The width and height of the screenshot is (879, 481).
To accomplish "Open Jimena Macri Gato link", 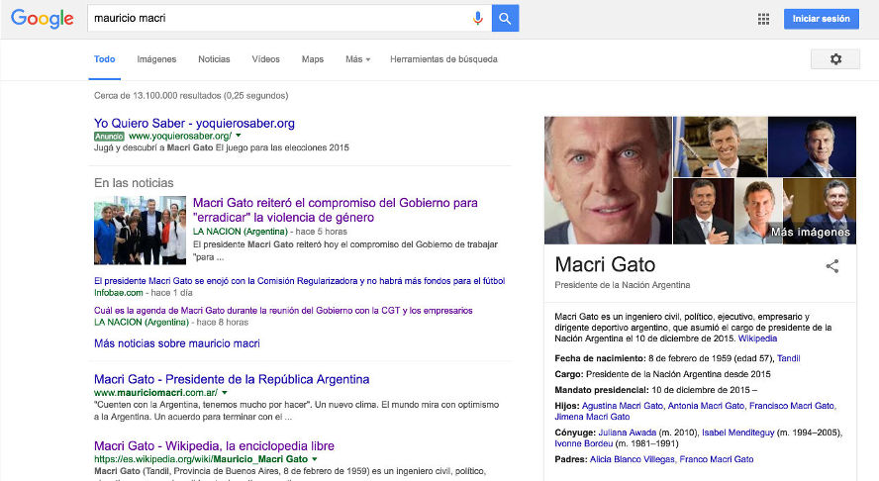I will coord(592,417).
